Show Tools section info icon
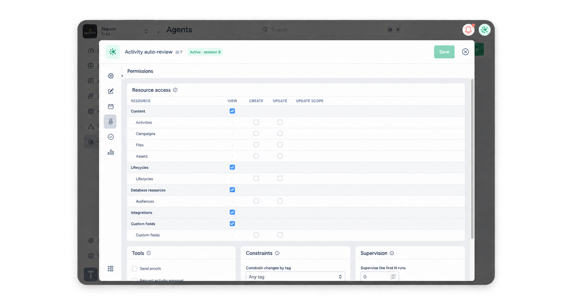The height and width of the screenshot is (300, 572). (149, 253)
